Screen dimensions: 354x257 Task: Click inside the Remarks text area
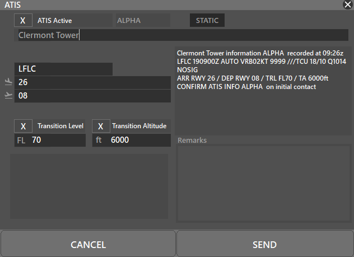[x=263, y=183]
